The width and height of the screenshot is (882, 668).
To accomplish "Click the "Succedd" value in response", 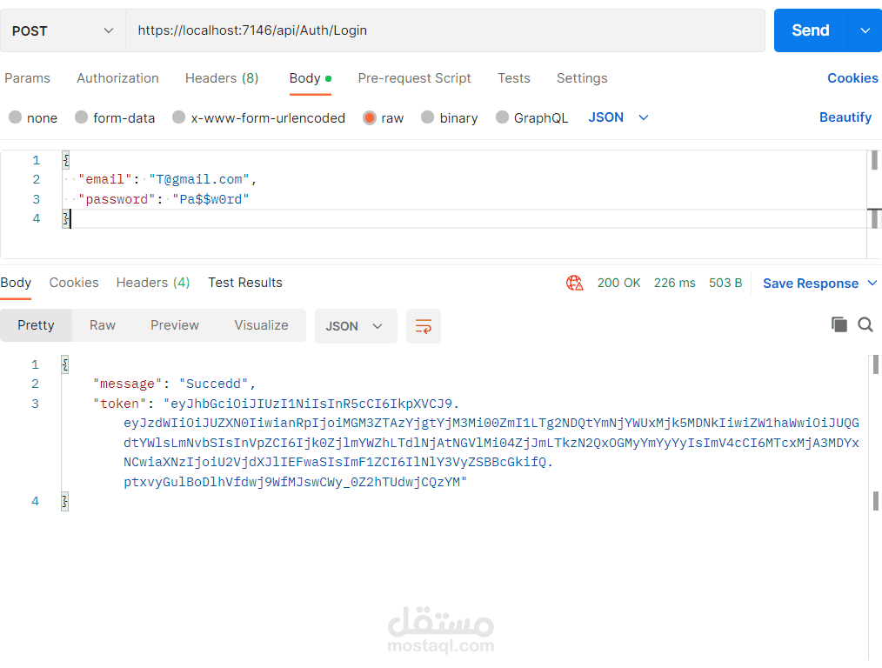I will tap(214, 384).
